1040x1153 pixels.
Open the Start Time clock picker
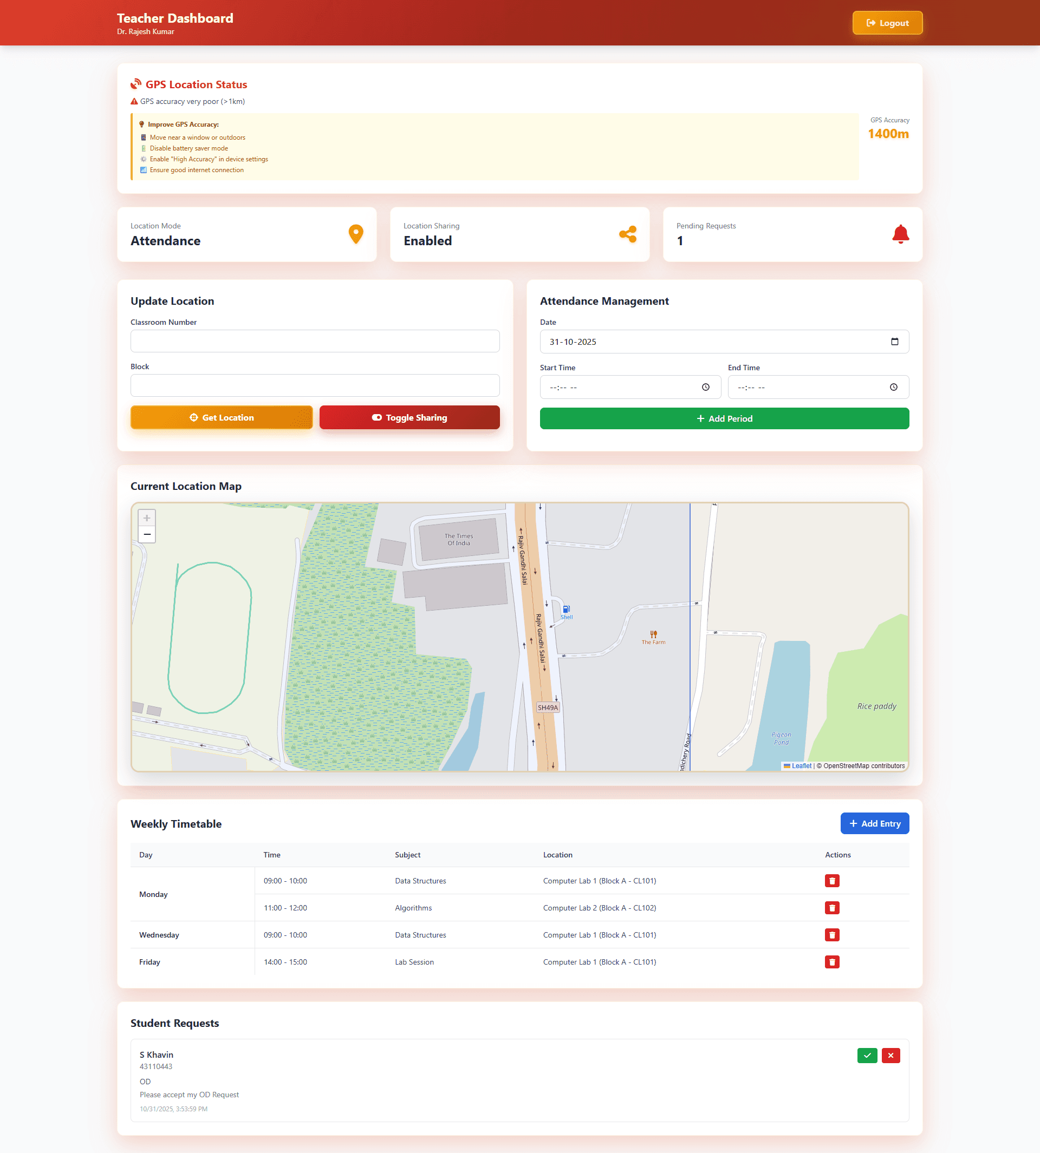tap(706, 387)
